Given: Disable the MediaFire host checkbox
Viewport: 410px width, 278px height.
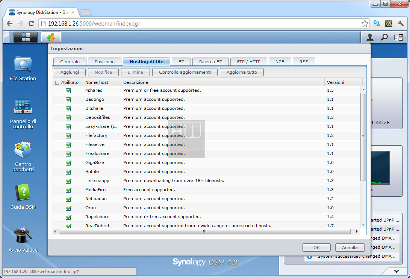Looking at the screenshot, I should click(68, 190).
